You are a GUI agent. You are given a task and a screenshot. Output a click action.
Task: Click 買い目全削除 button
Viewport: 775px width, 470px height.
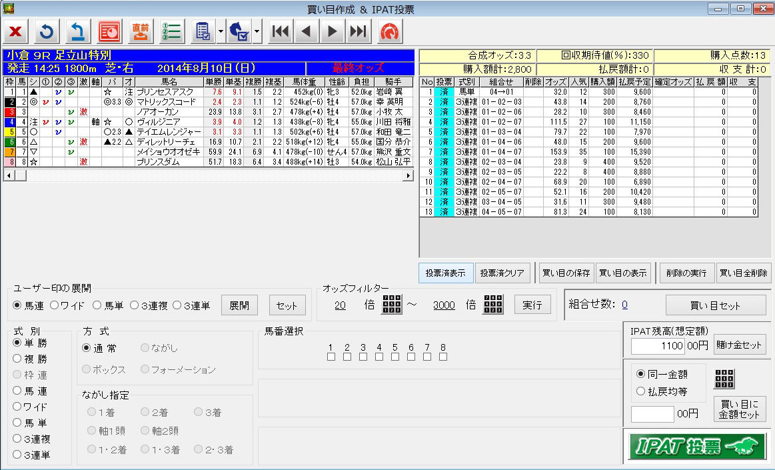(x=744, y=273)
